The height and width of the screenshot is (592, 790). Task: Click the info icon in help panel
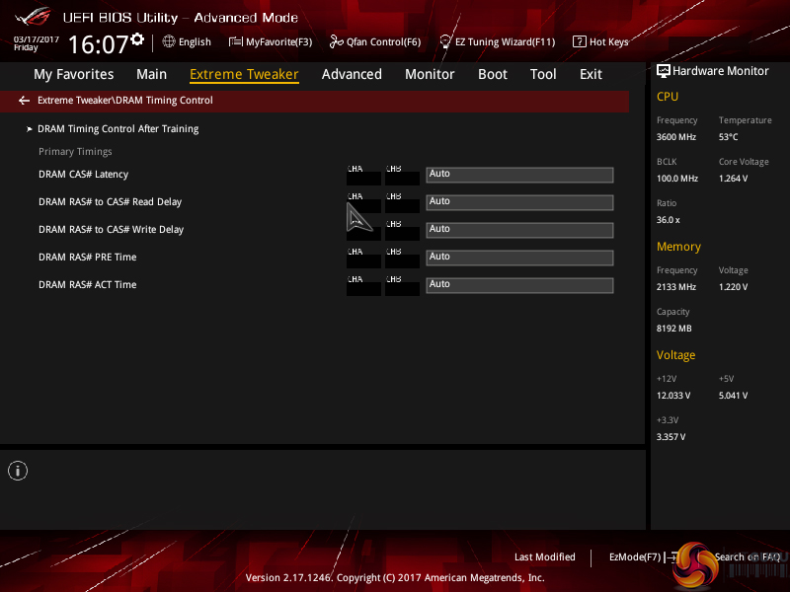tap(18, 471)
